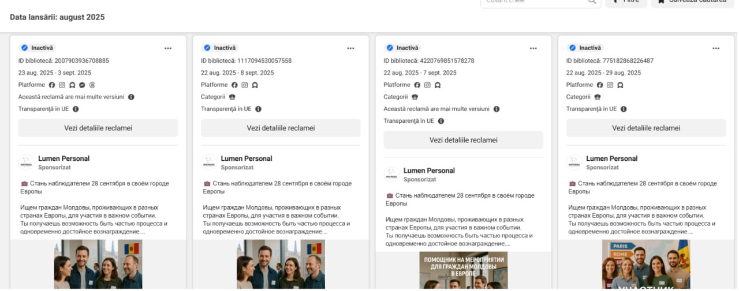Select text ID bibliotecă: 2007903936708885

(x=64, y=61)
